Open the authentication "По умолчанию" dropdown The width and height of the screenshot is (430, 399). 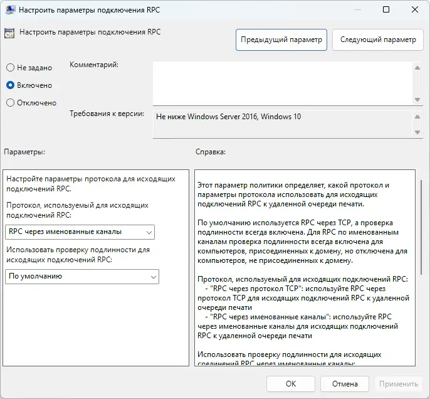click(82, 277)
